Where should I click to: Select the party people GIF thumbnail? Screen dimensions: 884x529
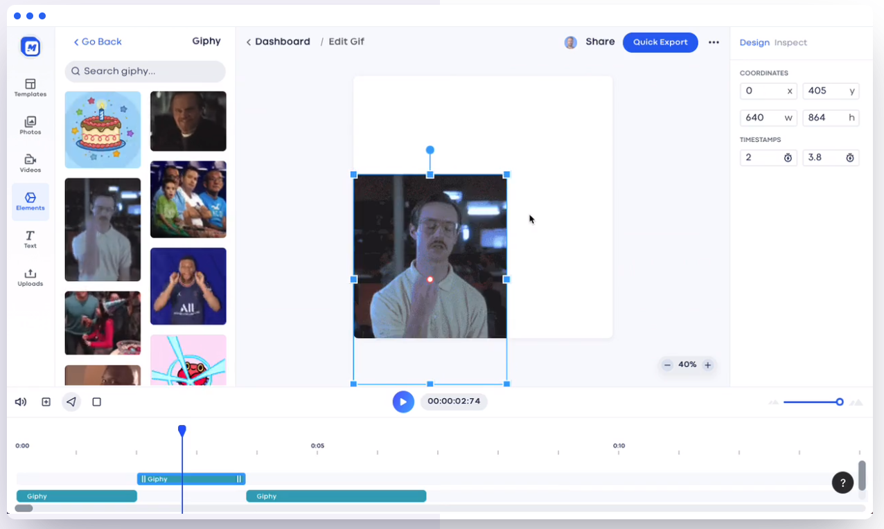[103, 323]
